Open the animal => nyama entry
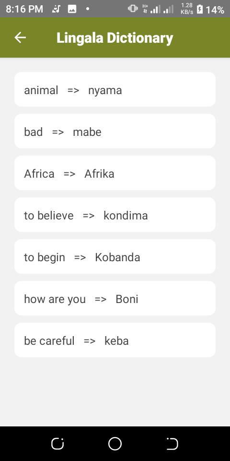This screenshot has height=461, width=230. [x=115, y=89]
